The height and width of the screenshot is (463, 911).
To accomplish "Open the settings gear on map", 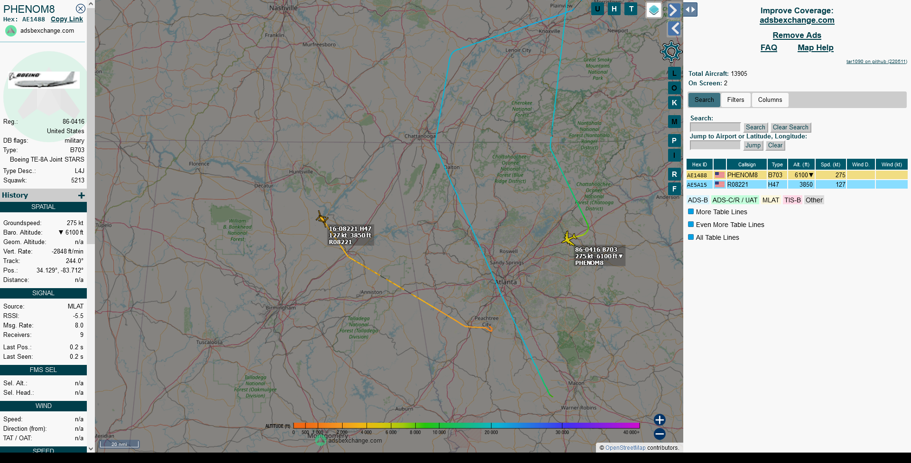I will point(671,52).
